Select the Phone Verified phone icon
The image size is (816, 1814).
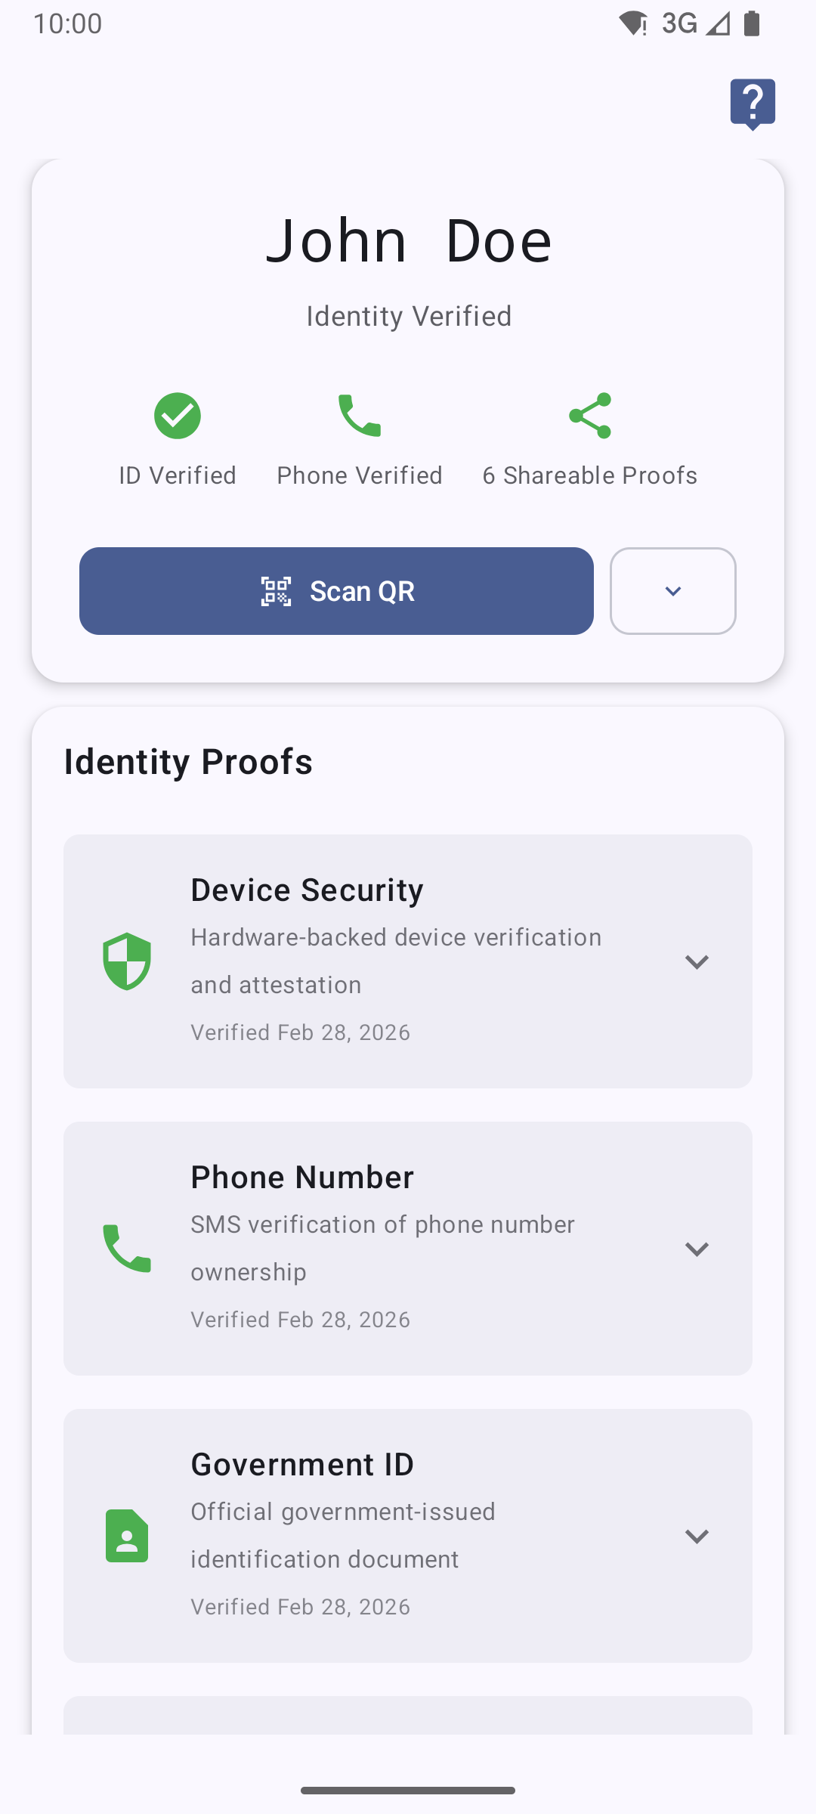[x=358, y=414]
